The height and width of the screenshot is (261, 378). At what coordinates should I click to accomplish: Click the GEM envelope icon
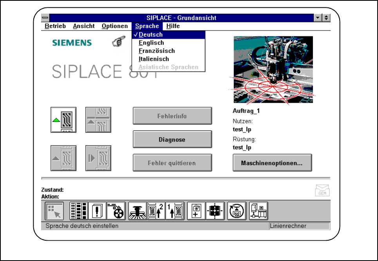[322, 190]
